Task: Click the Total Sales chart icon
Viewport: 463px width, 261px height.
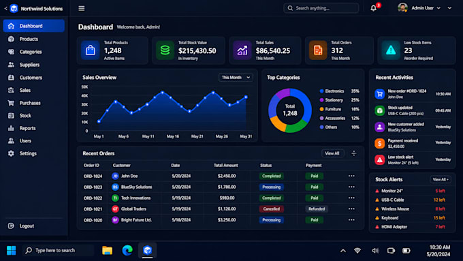Action: [x=242, y=50]
